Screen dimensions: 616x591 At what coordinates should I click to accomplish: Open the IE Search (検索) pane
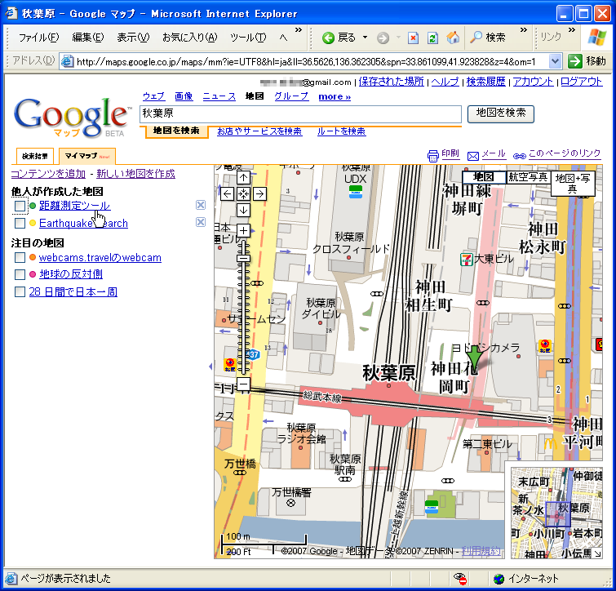tap(488, 38)
